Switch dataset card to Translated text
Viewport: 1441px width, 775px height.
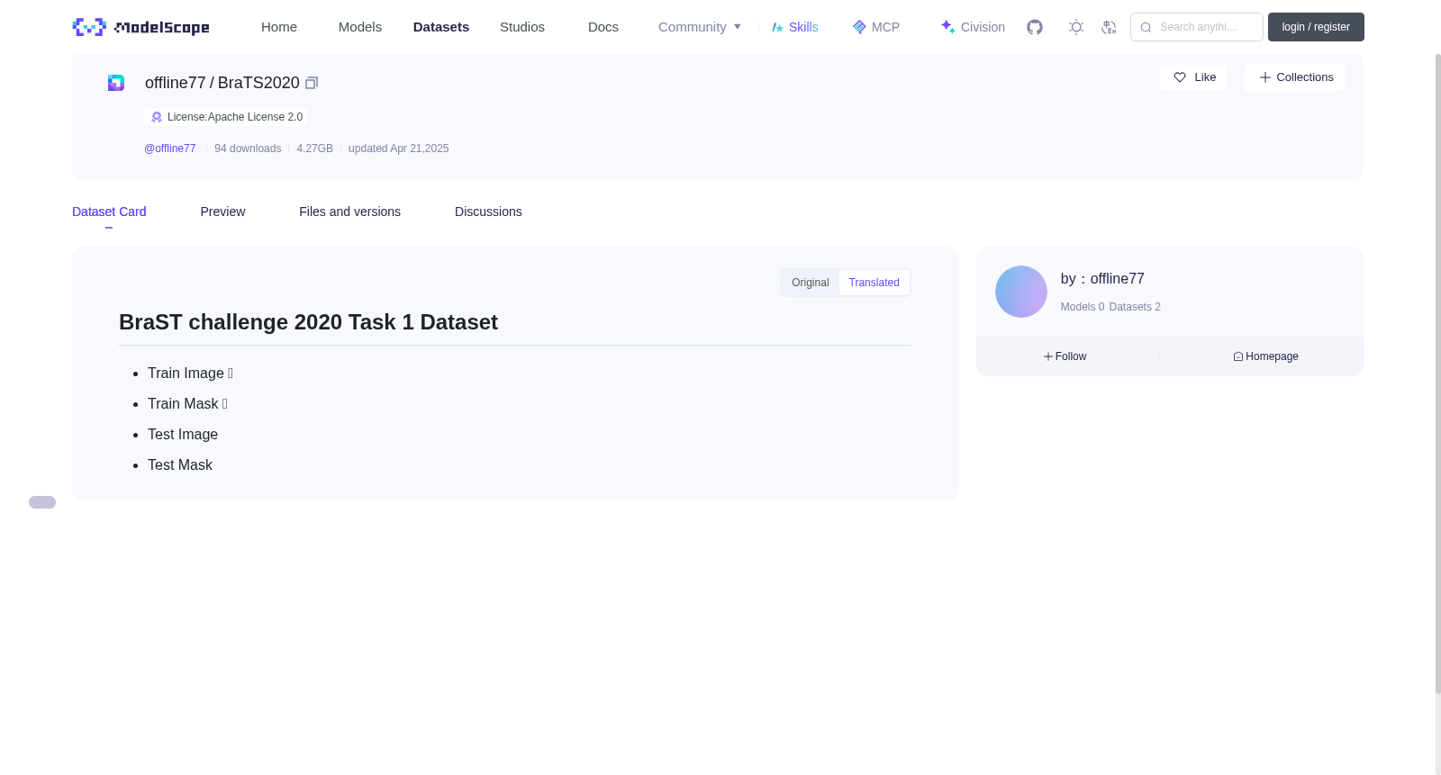(874, 283)
